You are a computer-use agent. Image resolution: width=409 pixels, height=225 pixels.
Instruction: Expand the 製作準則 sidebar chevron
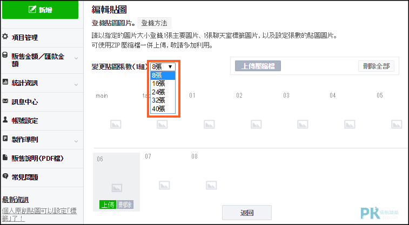pyautogui.click(x=76, y=141)
